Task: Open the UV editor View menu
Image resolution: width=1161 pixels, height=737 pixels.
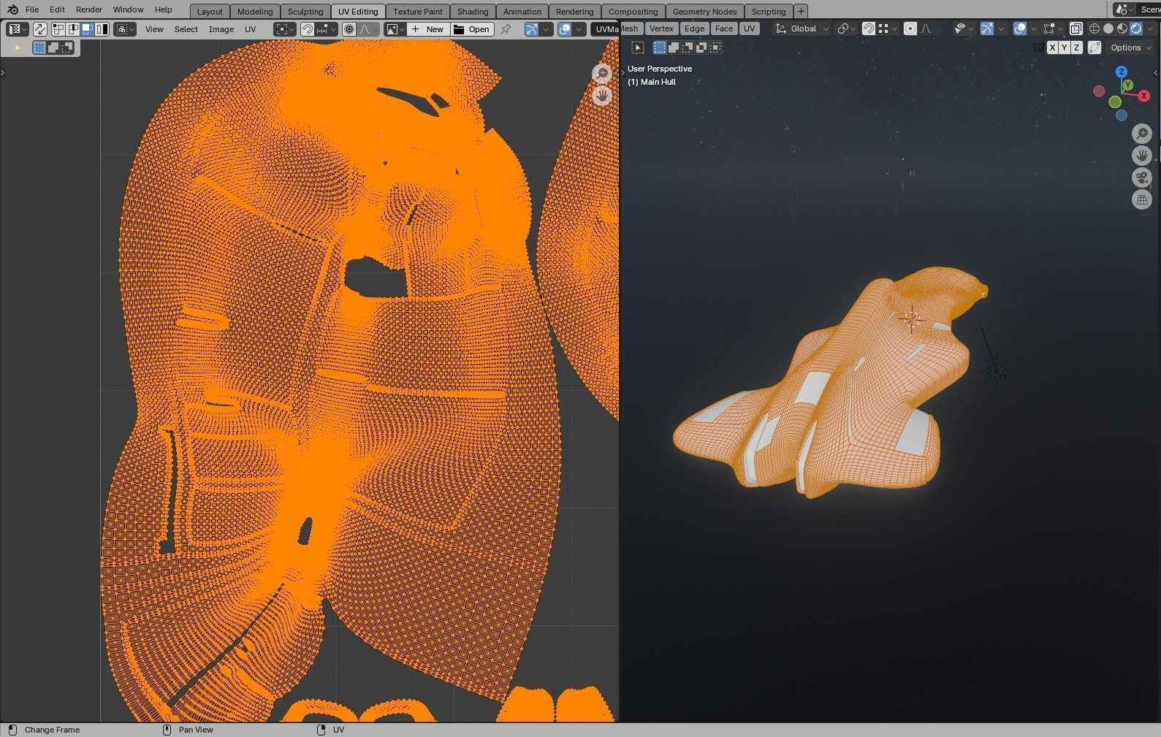Action: point(154,29)
